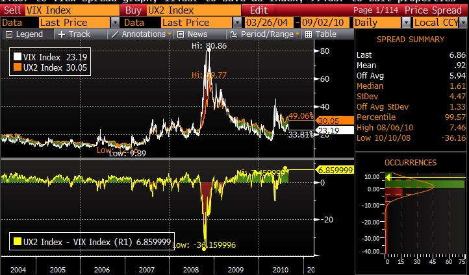Viewport: 469px width, 275px height.
Task: Open the News icon
Action: tap(181, 34)
